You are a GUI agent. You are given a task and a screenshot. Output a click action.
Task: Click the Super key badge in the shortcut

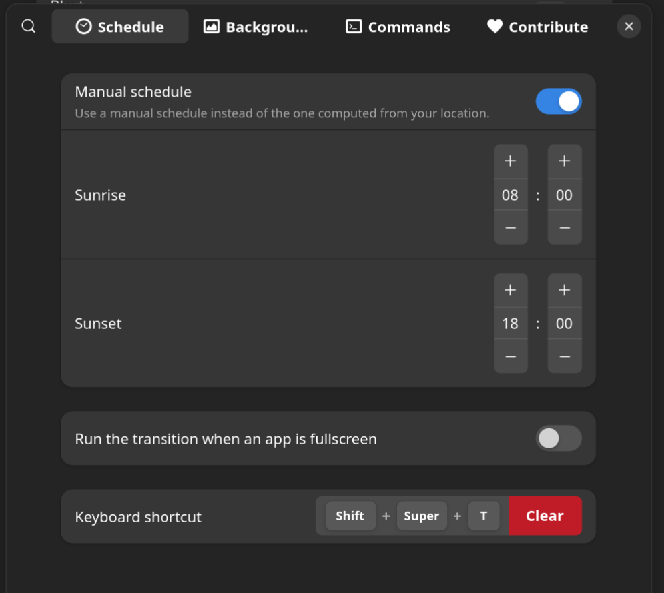(x=421, y=516)
